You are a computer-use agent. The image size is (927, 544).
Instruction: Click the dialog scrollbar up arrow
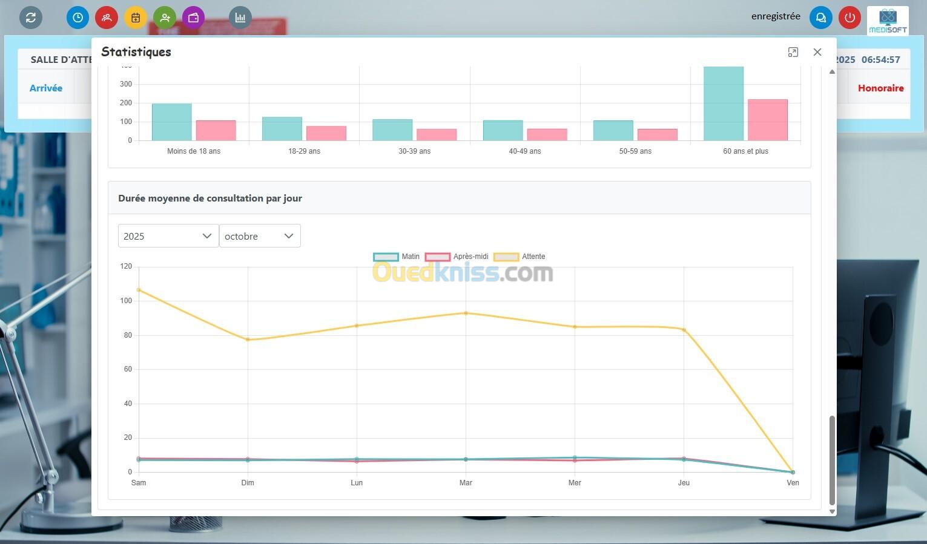coord(832,72)
